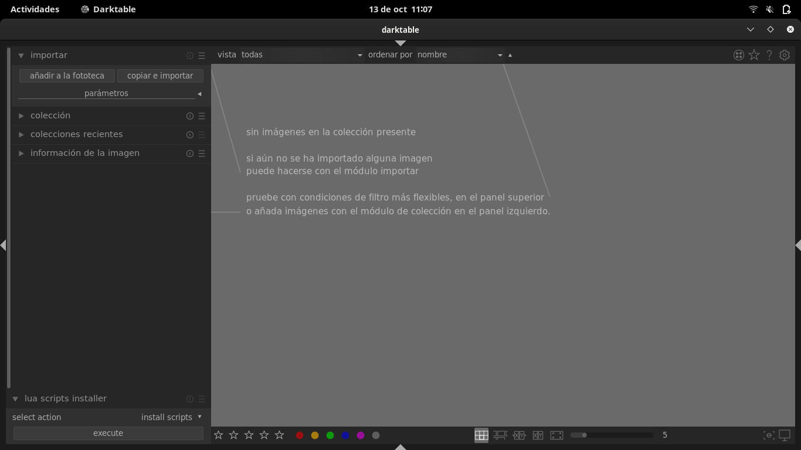Image resolution: width=801 pixels, height=450 pixels.
Task: Open the vista 'todas' dropdown
Action: point(302,54)
